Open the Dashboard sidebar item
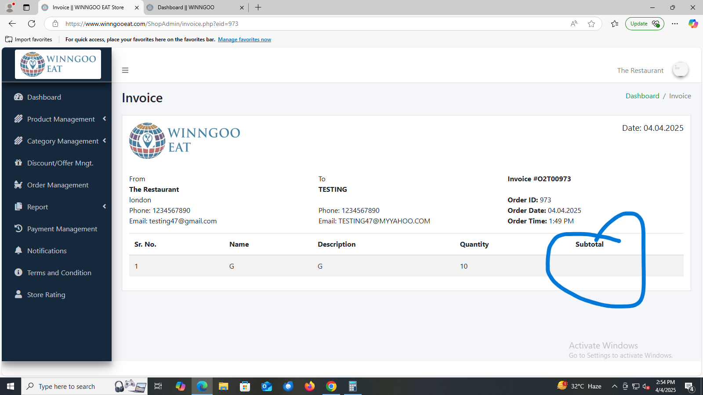The width and height of the screenshot is (703, 395). tap(44, 97)
